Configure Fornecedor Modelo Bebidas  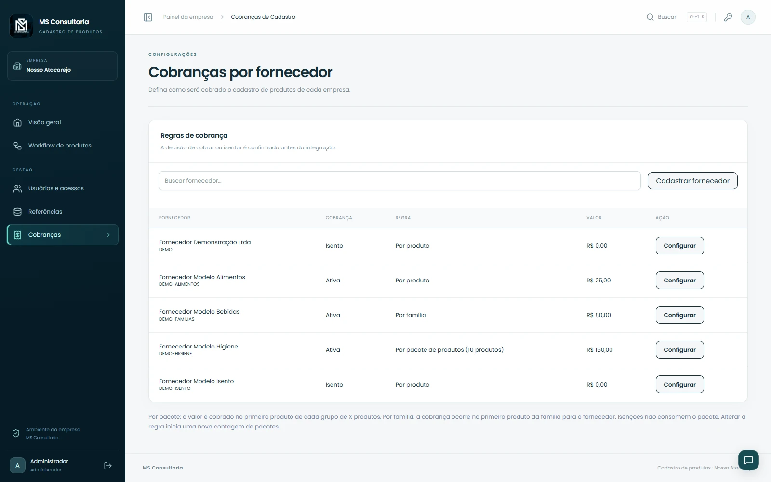click(679, 315)
